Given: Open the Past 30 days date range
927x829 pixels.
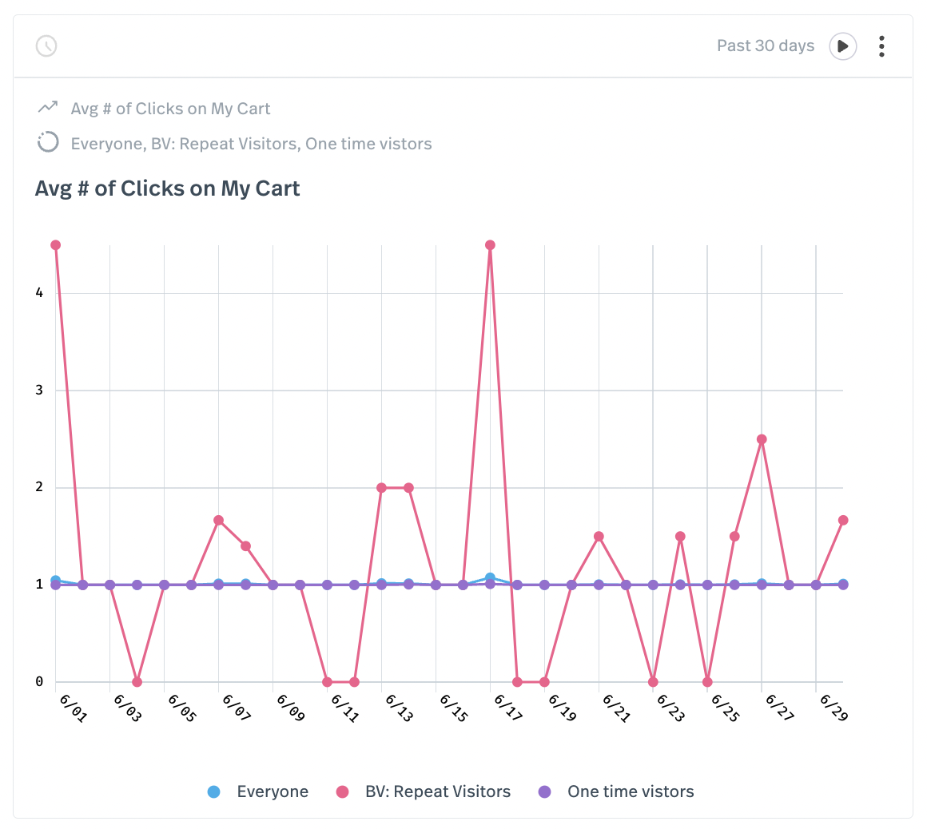Looking at the screenshot, I should tap(765, 46).
